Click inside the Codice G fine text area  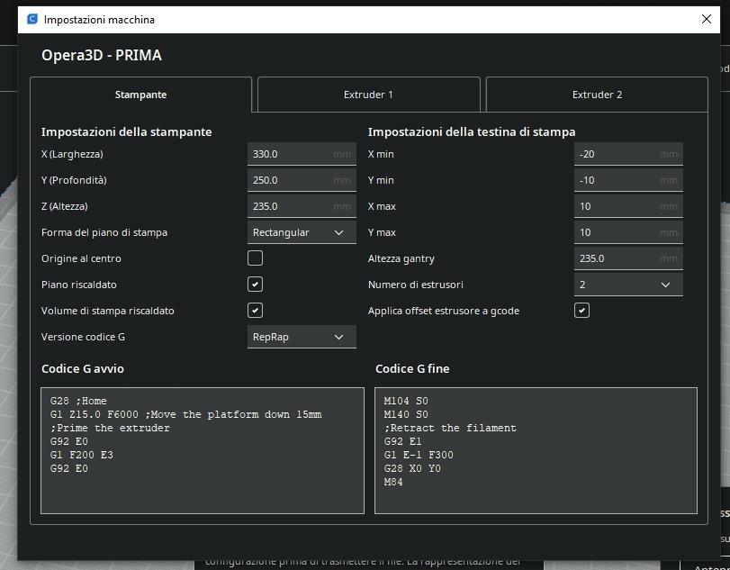coord(536,450)
